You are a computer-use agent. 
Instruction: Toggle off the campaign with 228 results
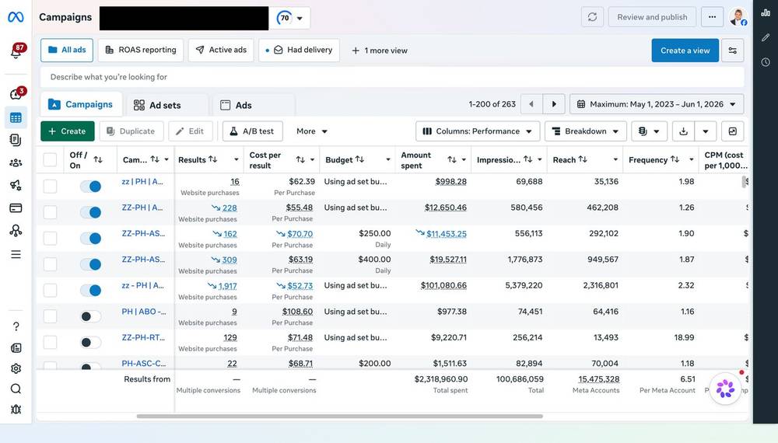[91, 213]
